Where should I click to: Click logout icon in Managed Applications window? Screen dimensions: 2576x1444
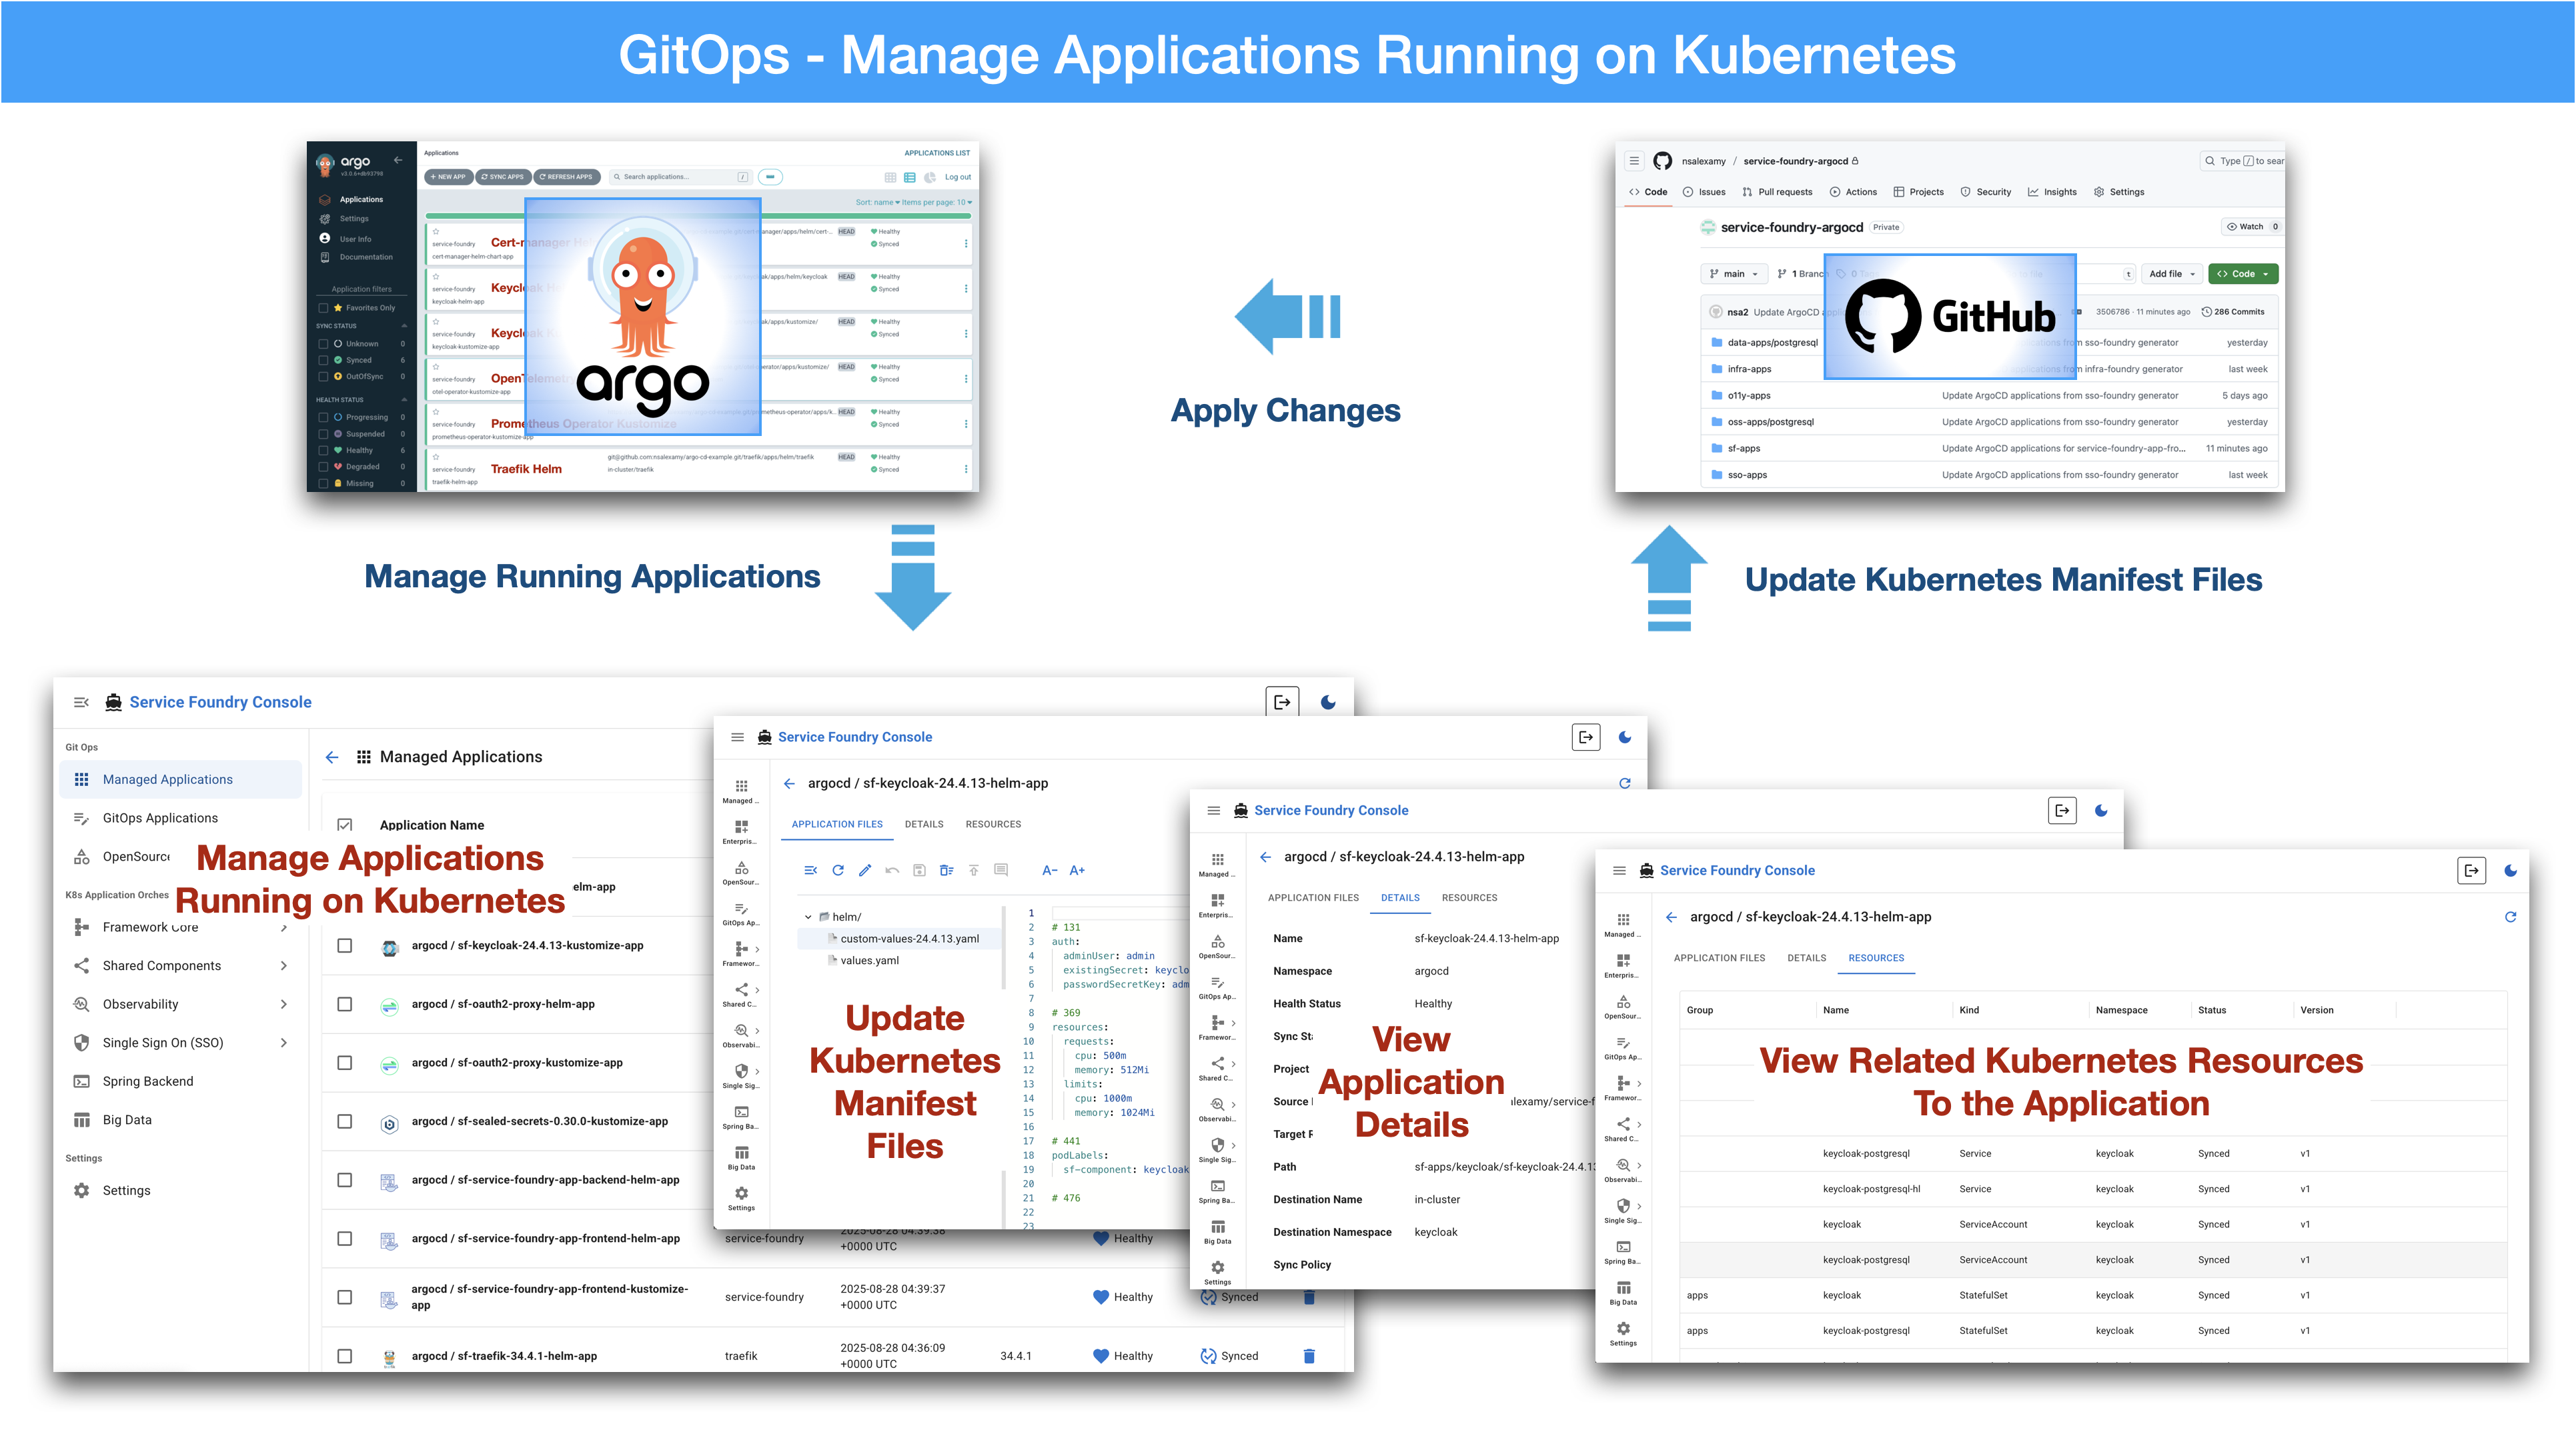coord(1282,703)
